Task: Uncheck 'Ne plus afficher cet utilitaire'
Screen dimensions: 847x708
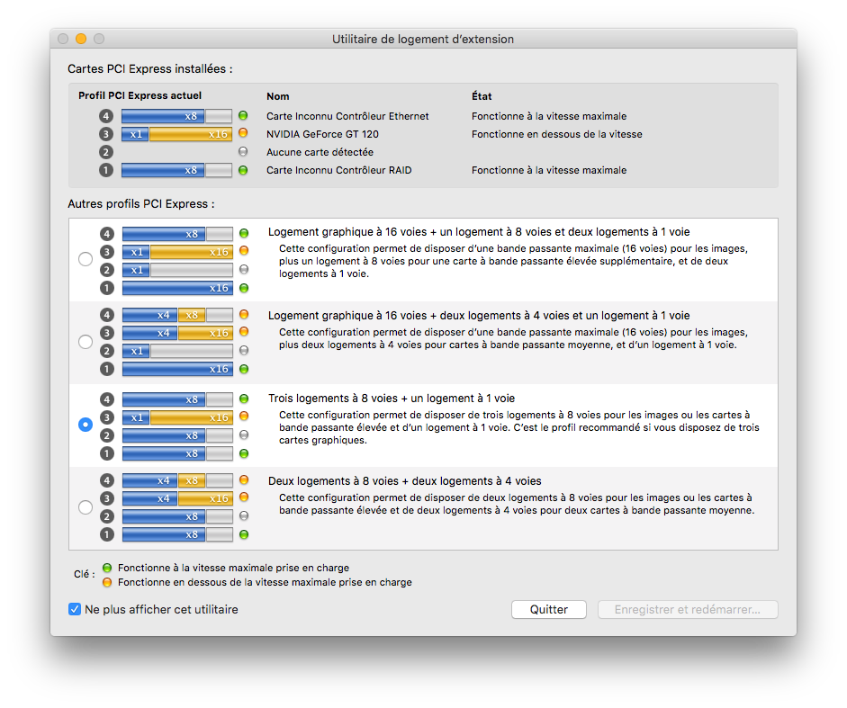Action: click(75, 609)
